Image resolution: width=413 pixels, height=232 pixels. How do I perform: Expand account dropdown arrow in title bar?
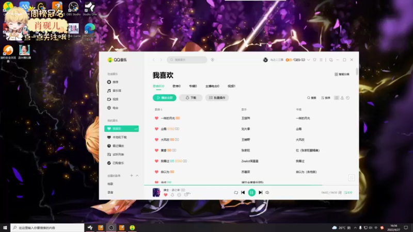click(308, 60)
